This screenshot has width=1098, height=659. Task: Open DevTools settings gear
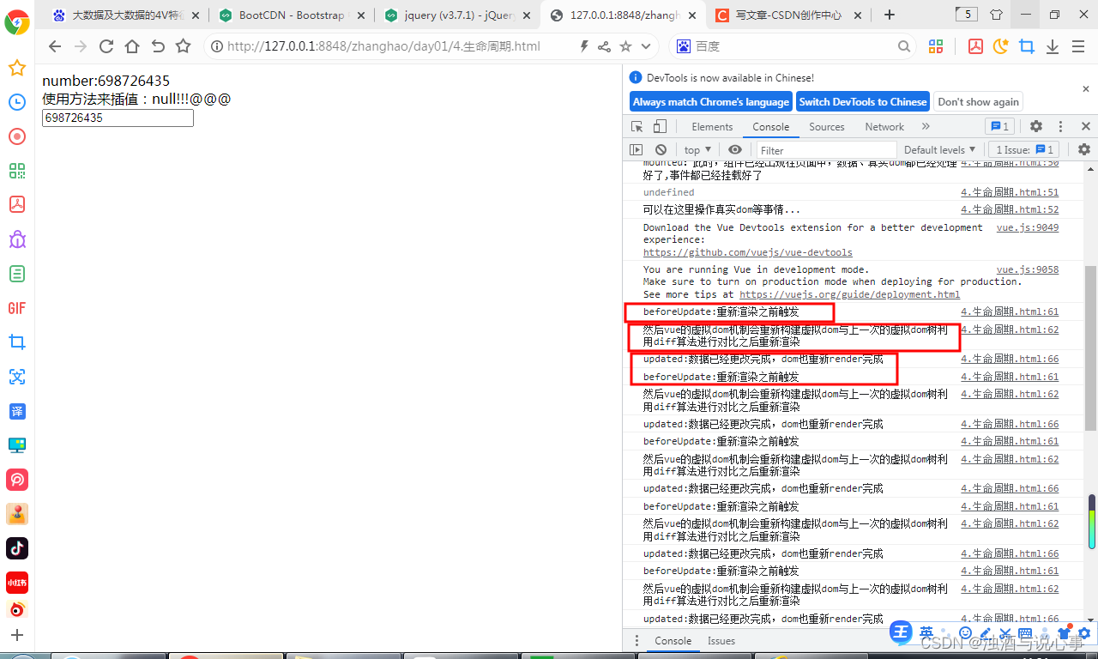(x=1036, y=126)
